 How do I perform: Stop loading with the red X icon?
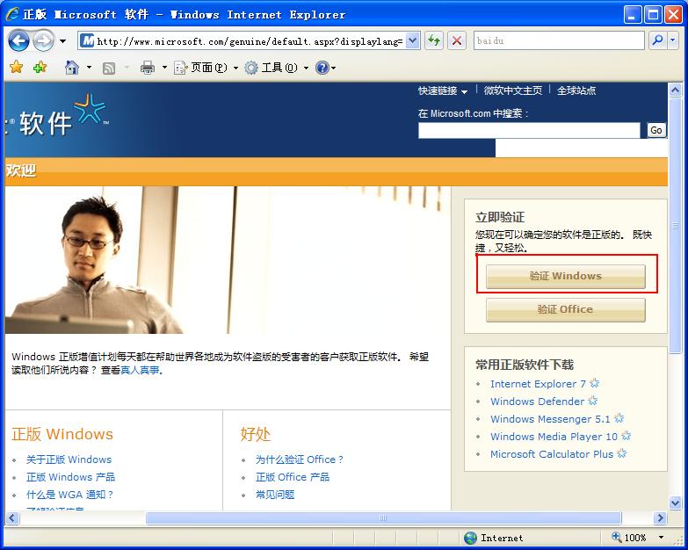(x=456, y=41)
